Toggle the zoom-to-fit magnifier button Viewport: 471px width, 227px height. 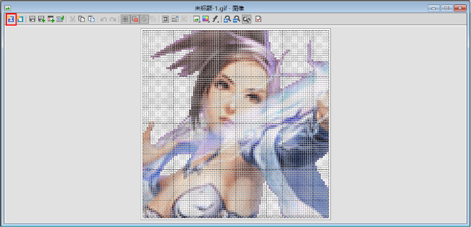click(246, 19)
